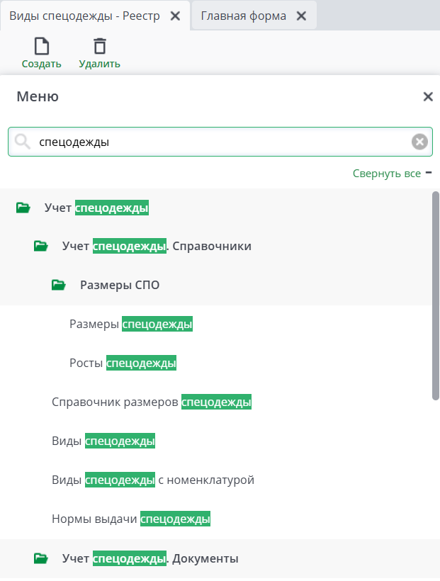Click the Удалить (delete) trash icon

click(x=99, y=47)
